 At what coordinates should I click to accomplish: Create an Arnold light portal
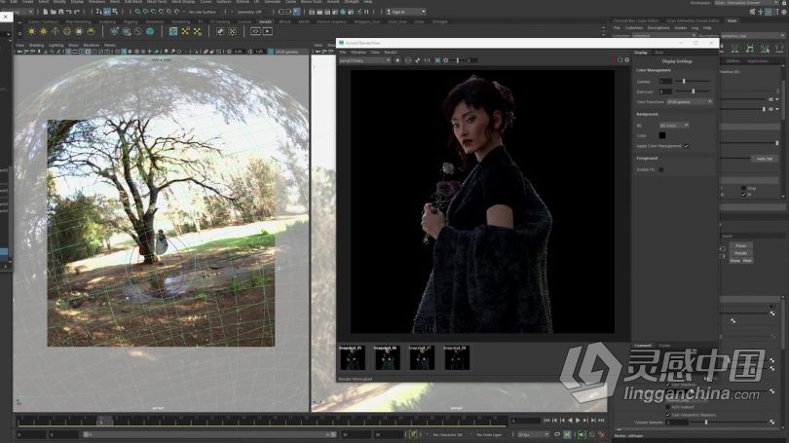click(79, 31)
